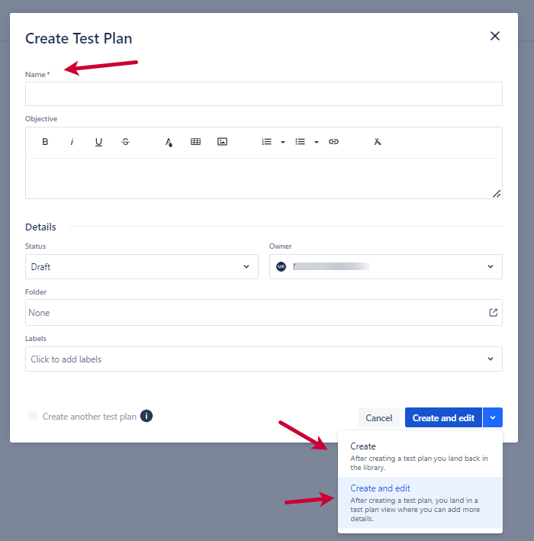This screenshot has width=534, height=541.
Task: Grab the Objective editor resize handle
Action: 497,194
